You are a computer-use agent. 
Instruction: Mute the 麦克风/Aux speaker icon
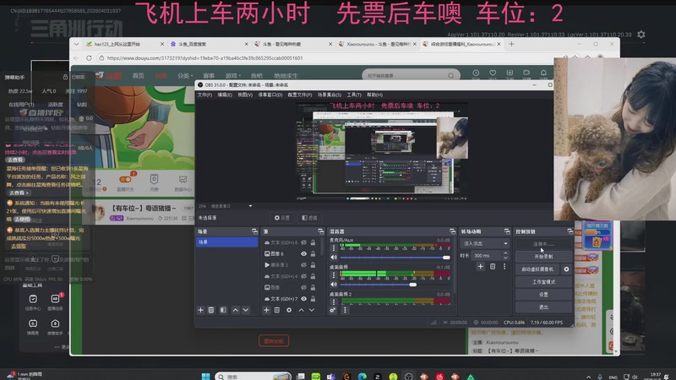tap(334, 258)
